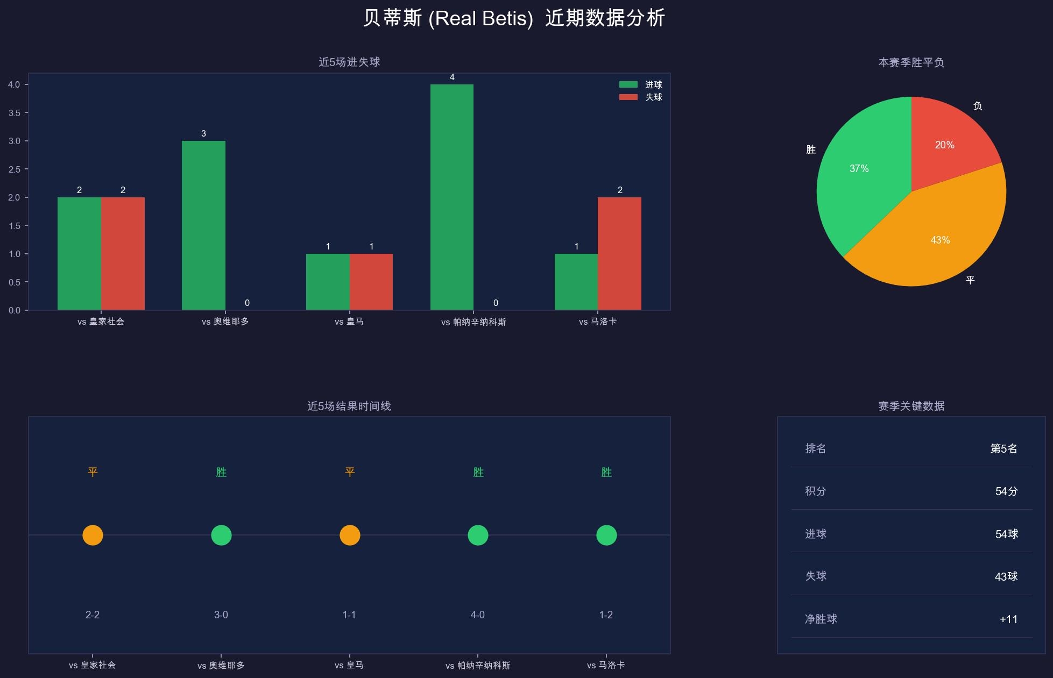
Task: Click the green goals bar for 皇家社会
Action: tap(79, 254)
